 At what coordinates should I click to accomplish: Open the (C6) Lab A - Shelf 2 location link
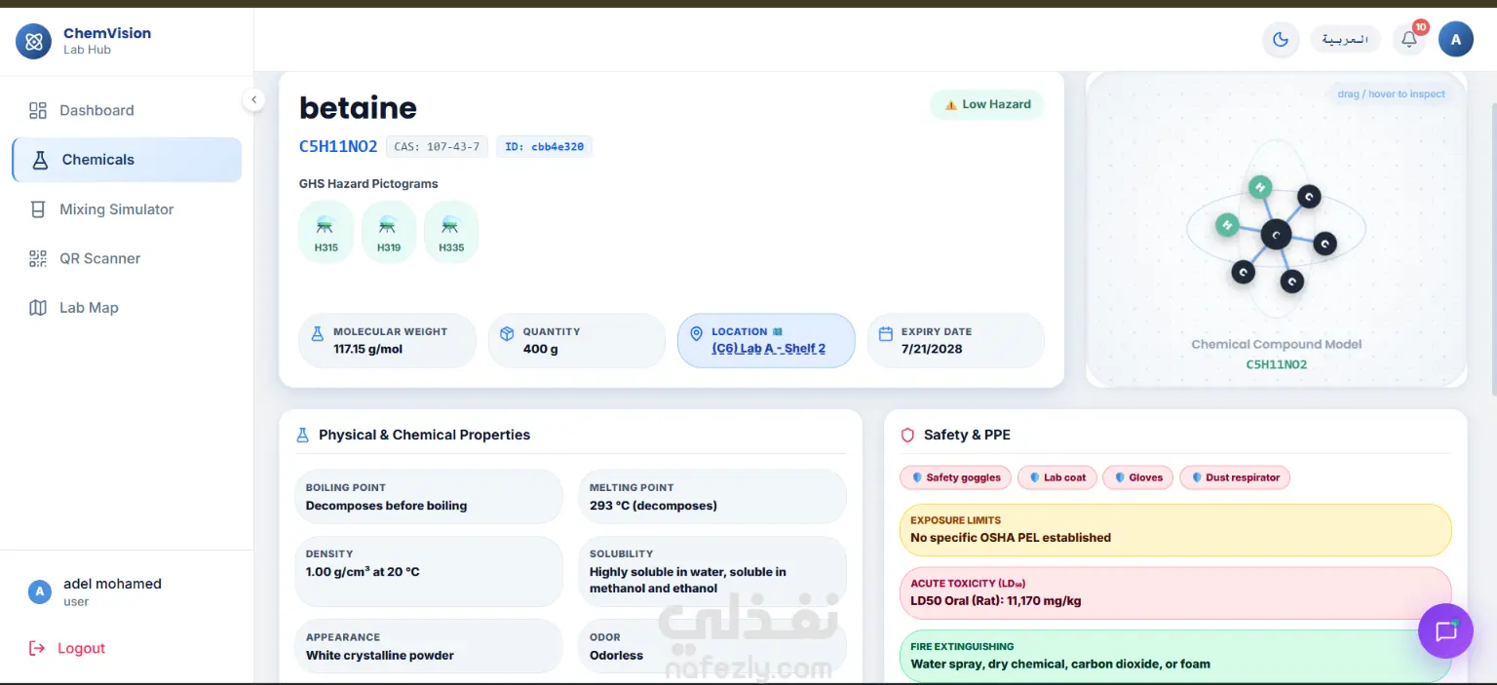(x=769, y=349)
